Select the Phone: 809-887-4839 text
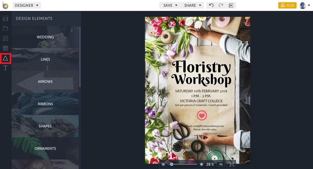The height and width of the screenshot is (169, 313). click(x=205, y=129)
